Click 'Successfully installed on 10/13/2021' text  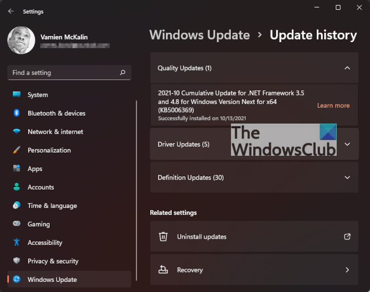(x=202, y=118)
